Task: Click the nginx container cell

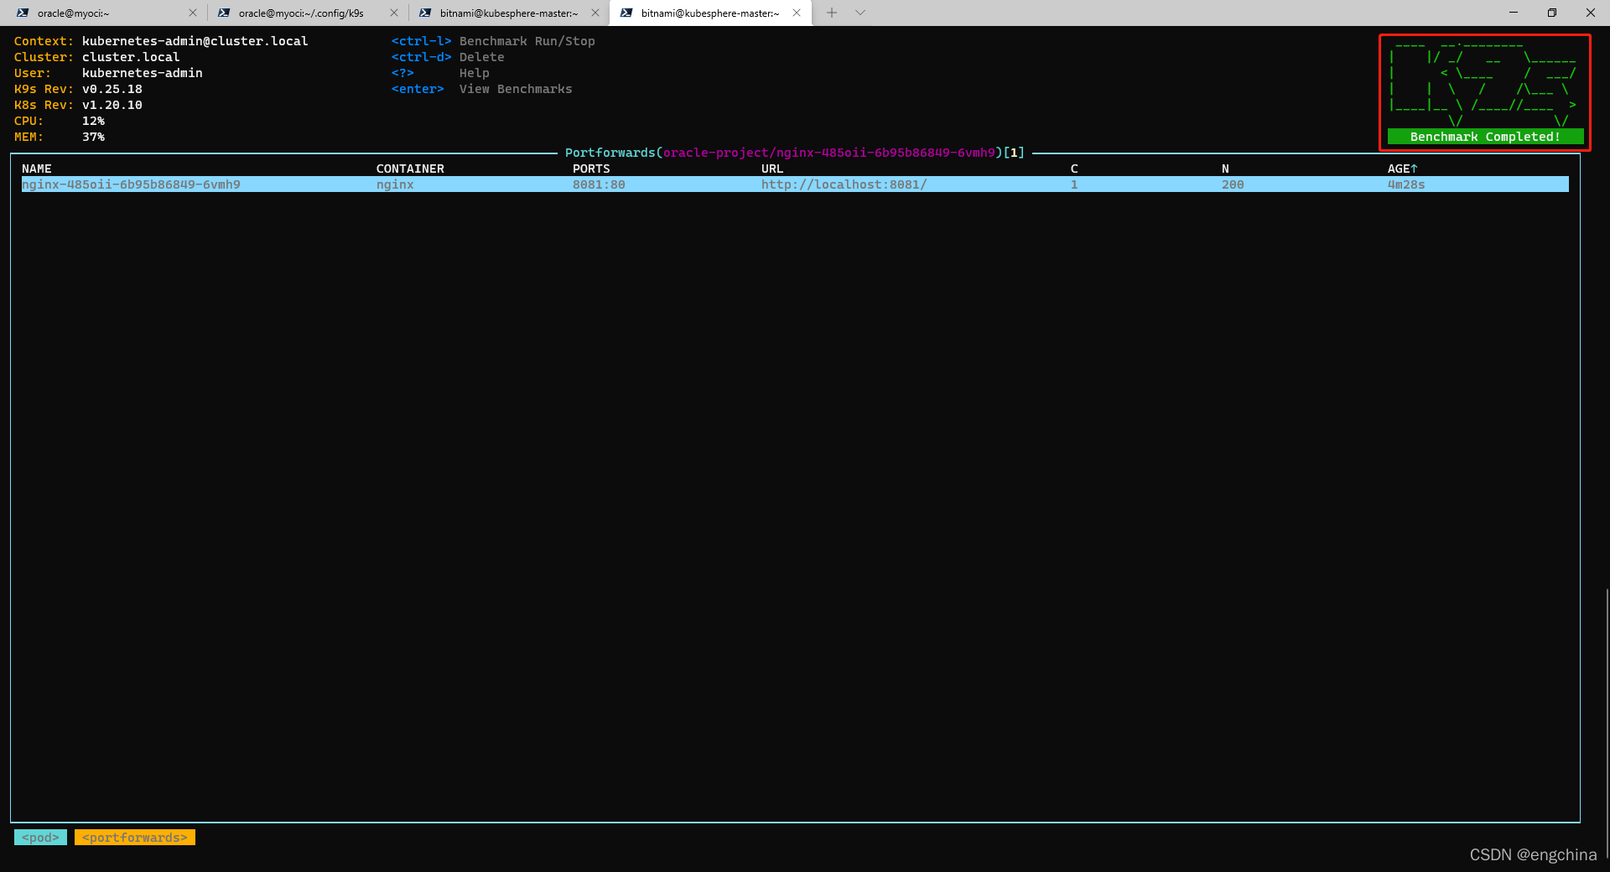Action: click(x=395, y=184)
